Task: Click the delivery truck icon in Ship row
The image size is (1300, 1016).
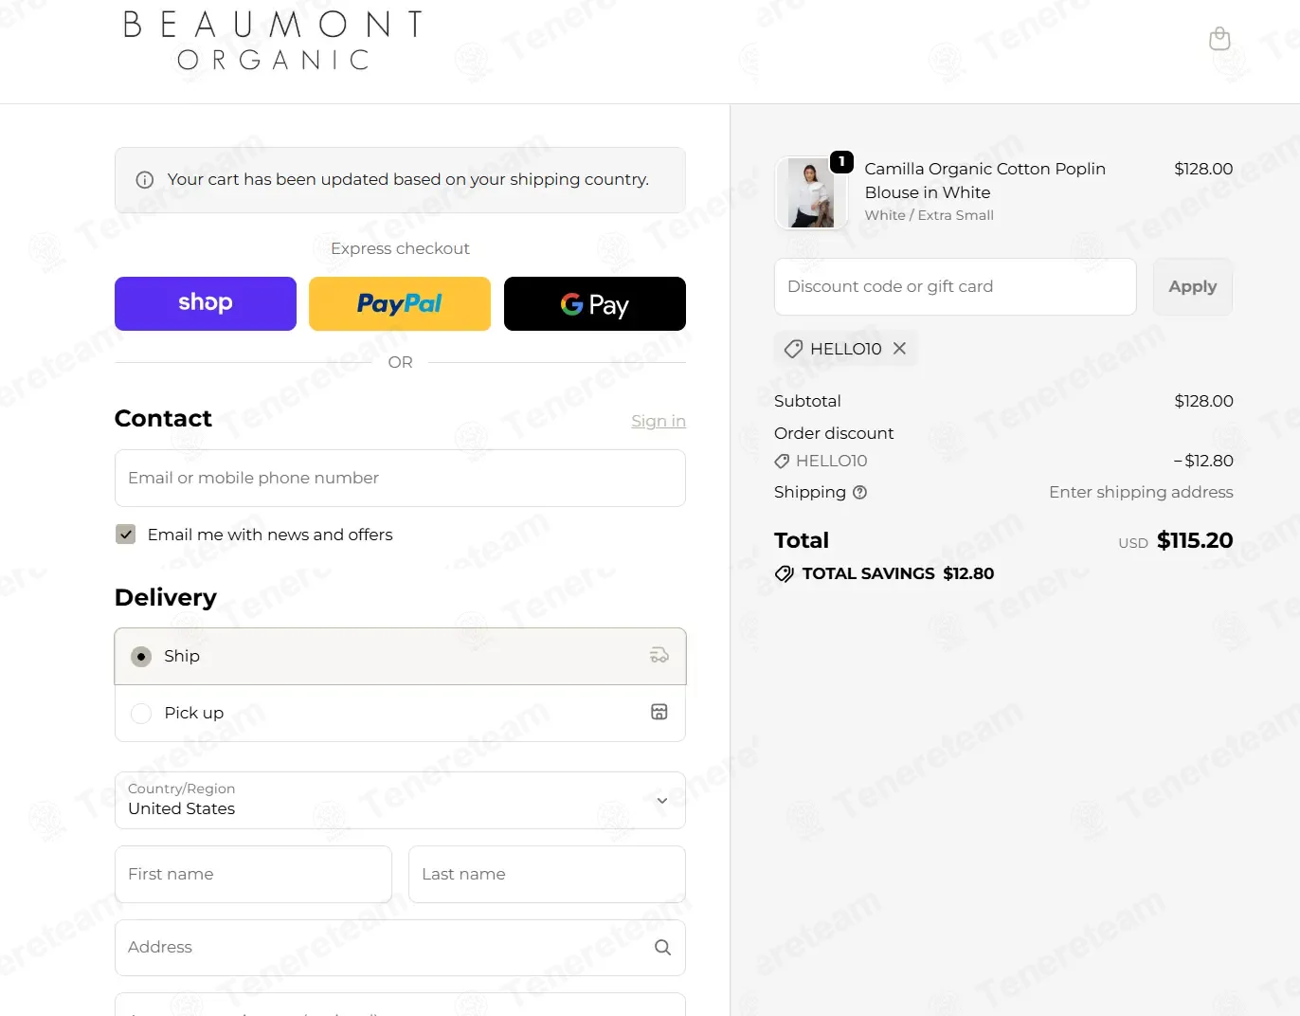Action: tap(659, 655)
